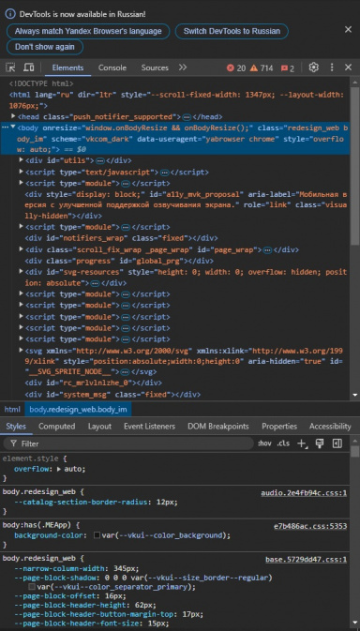Focus the Styles Filter field
This screenshot has height=631, width=360.
click(128, 443)
